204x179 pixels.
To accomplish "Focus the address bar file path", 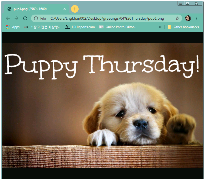I will [107, 18].
